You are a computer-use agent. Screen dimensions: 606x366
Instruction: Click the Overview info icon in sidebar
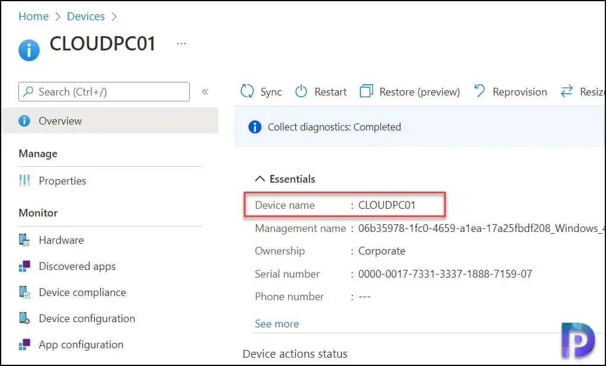point(24,121)
